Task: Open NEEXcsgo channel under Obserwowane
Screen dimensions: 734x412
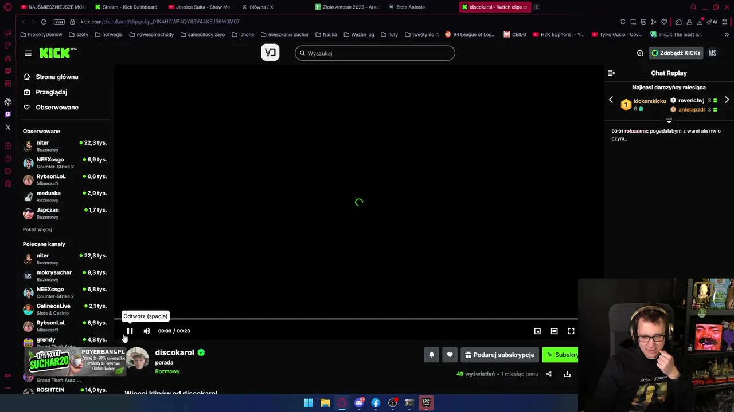Action: pos(65,163)
